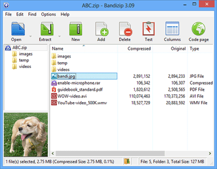Click the temp folder name in list
The width and height of the screenshot is (217, 169).
tap(63, 63)
